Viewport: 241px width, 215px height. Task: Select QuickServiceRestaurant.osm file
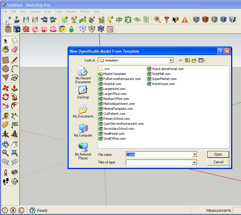pos(121,124)
